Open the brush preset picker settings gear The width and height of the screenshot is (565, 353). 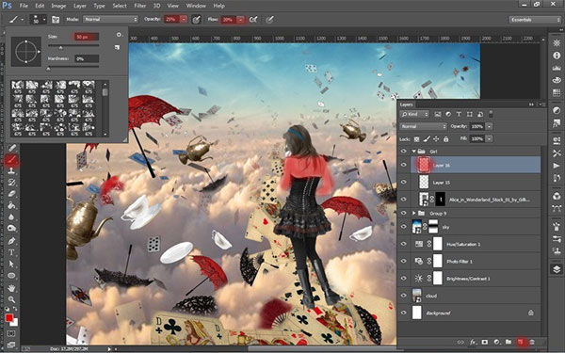click(x=119, y=35)
